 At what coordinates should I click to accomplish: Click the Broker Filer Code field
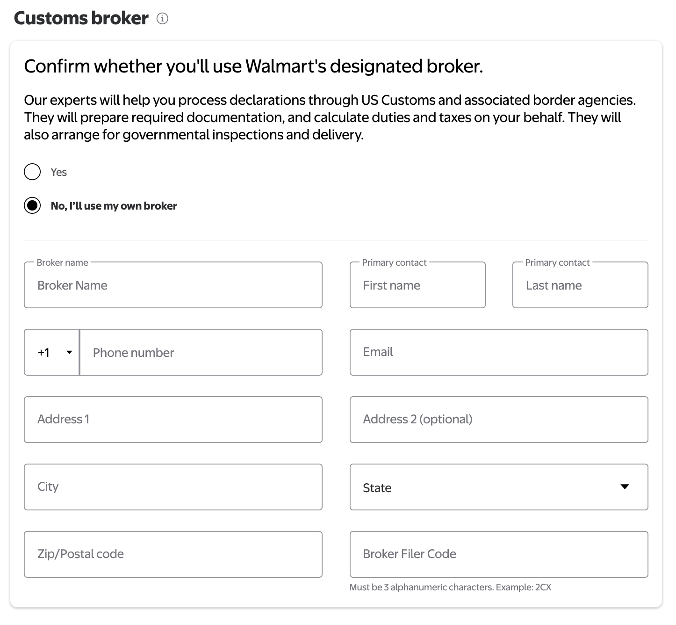(x=498, y=554)
